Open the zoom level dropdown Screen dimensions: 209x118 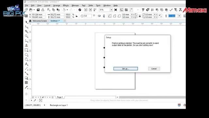pyautogui.click(x=111, y=10)
